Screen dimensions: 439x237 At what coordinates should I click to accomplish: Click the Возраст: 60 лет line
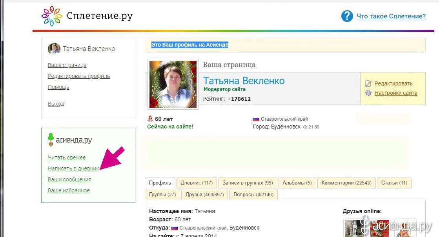coord(170,219)
